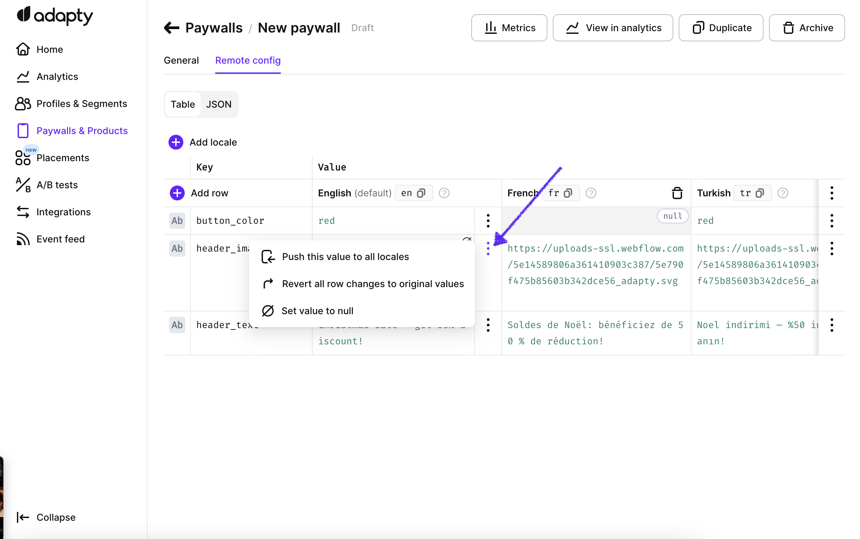Click the Duplicate button

point(721,28)
